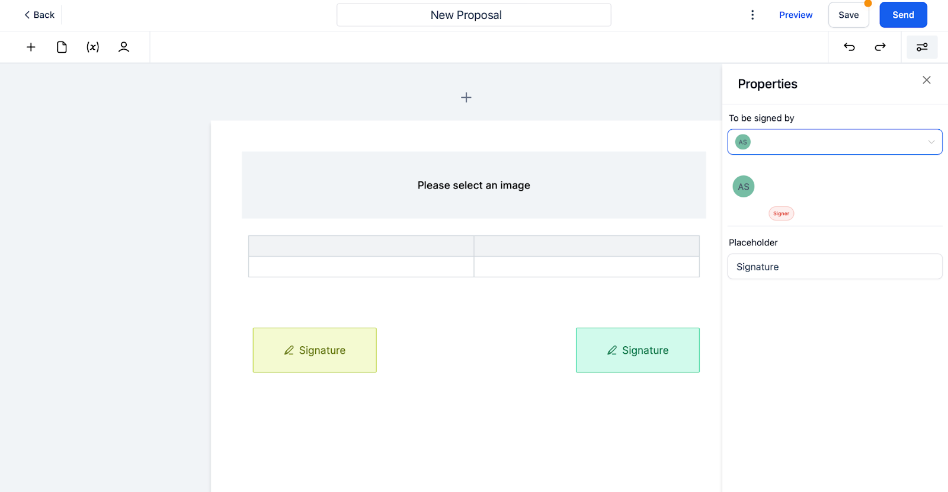Add a new block above the page
The width and height of the screenshot is (948, 492).
466,97
